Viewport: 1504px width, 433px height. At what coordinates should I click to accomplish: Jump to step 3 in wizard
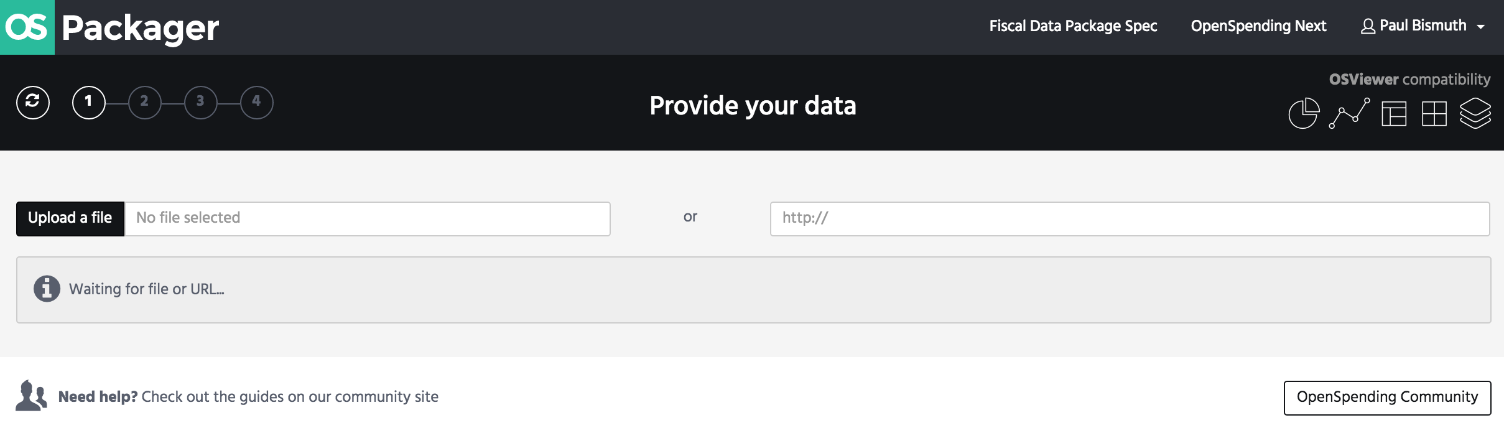tap(200, 103)
